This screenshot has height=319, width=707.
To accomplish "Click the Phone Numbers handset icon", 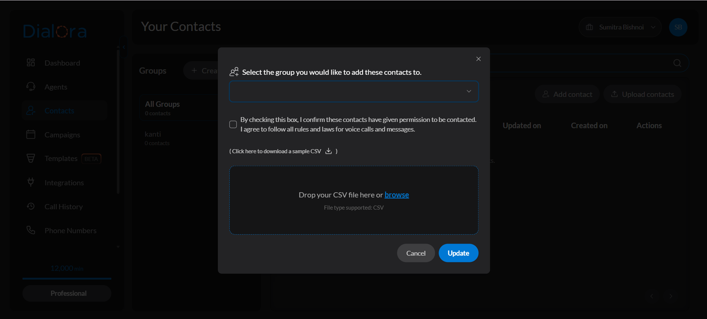I will pyautogui.click(x=31, y=230).
